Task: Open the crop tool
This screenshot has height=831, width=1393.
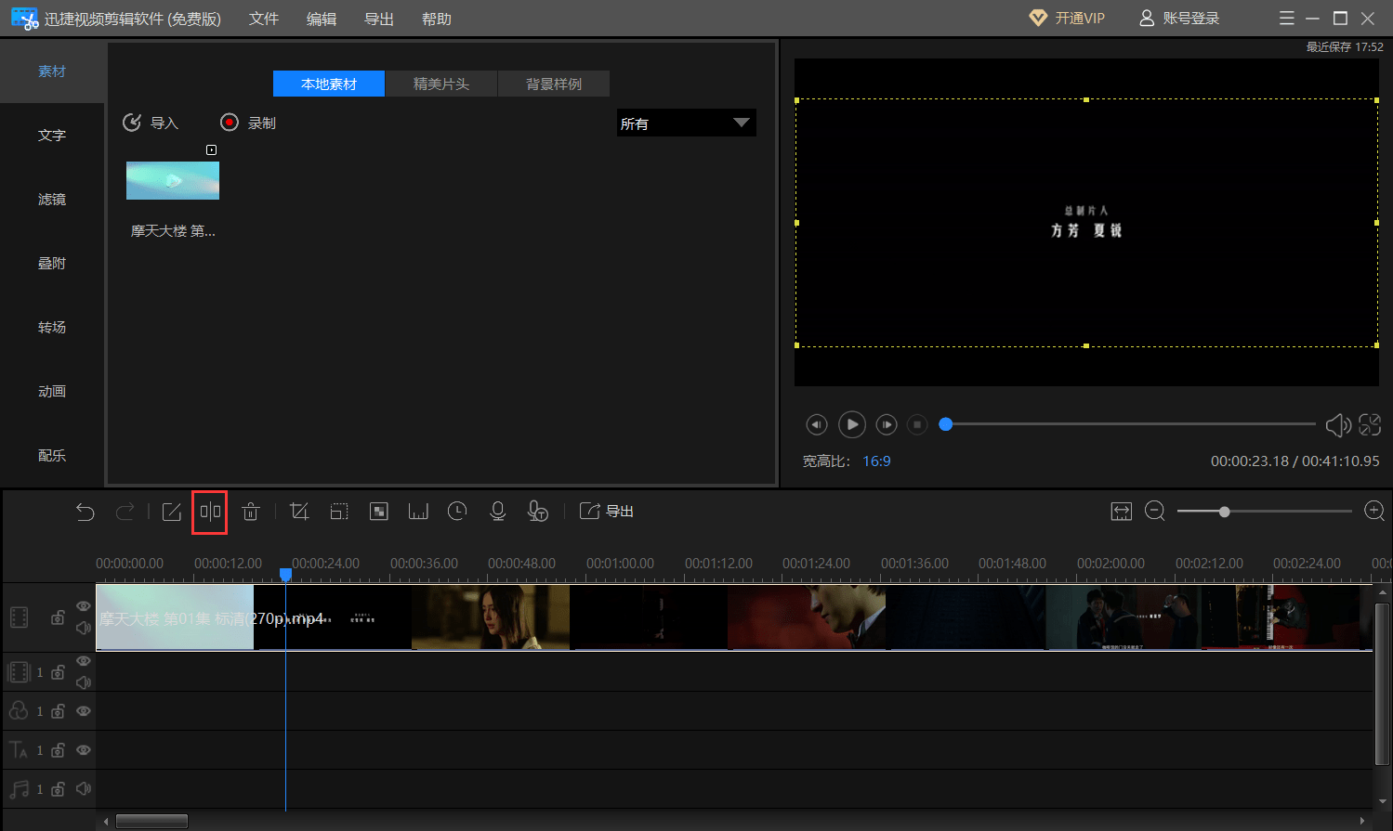Action: 299,512
